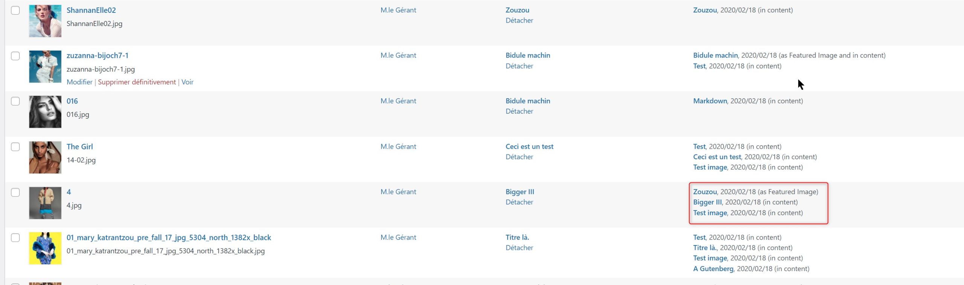964x285 pixels.
Task: Open the 4.jpg thumbnail image
Action: (45, 203)
